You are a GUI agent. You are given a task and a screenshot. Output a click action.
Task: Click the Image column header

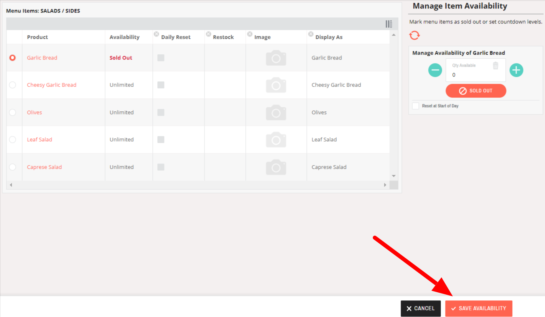[x=276, y=37]
